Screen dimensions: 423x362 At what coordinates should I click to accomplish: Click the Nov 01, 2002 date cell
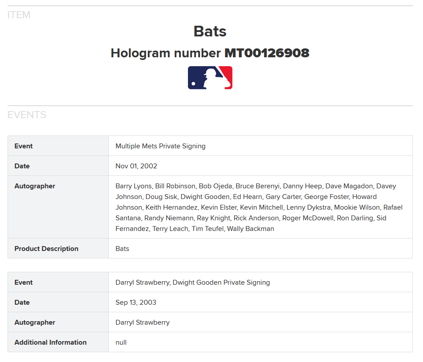click(x=260, y=166)
